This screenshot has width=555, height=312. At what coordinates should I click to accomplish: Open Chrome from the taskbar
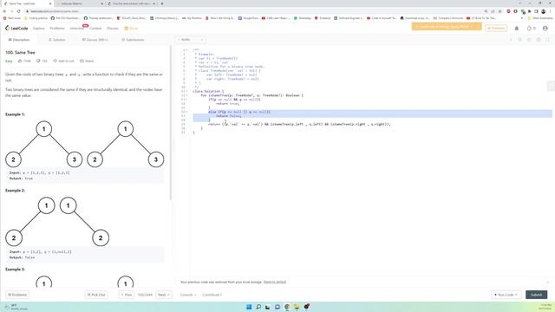[287, 307]
